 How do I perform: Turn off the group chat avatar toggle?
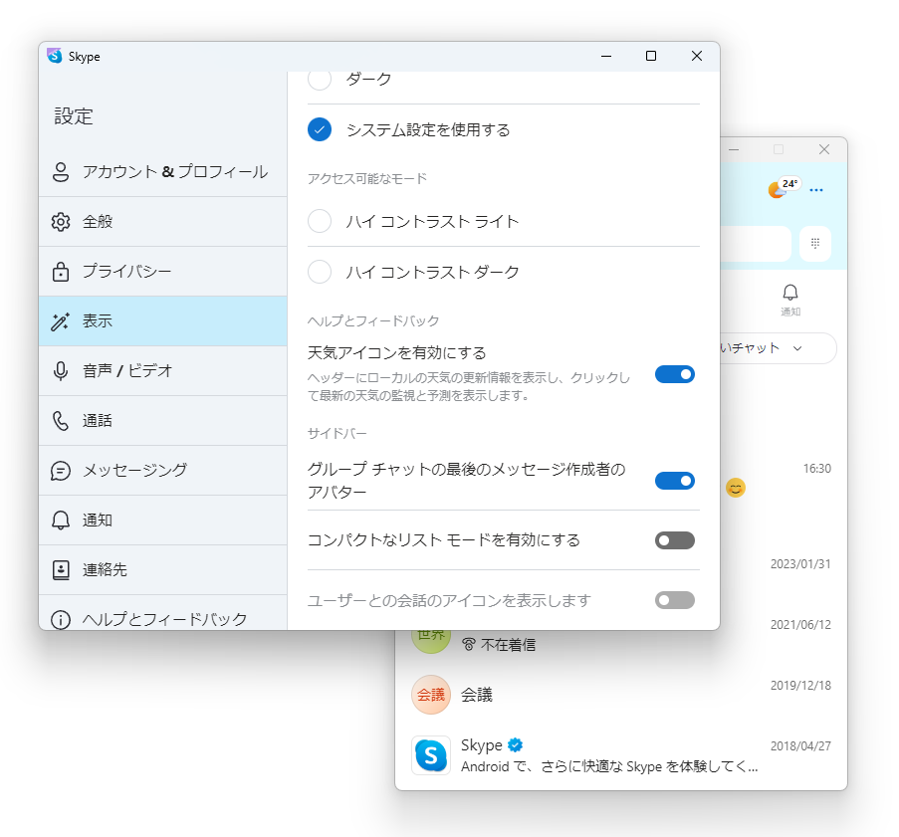[x=675, y=481]
